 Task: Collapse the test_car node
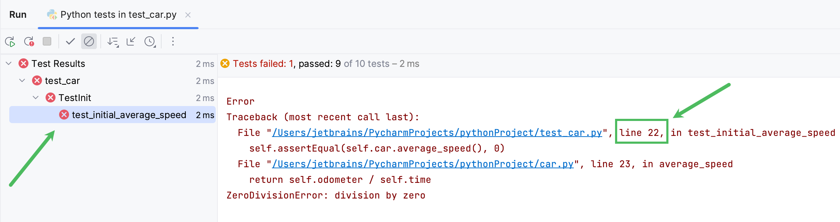click(x=21, y=80)
